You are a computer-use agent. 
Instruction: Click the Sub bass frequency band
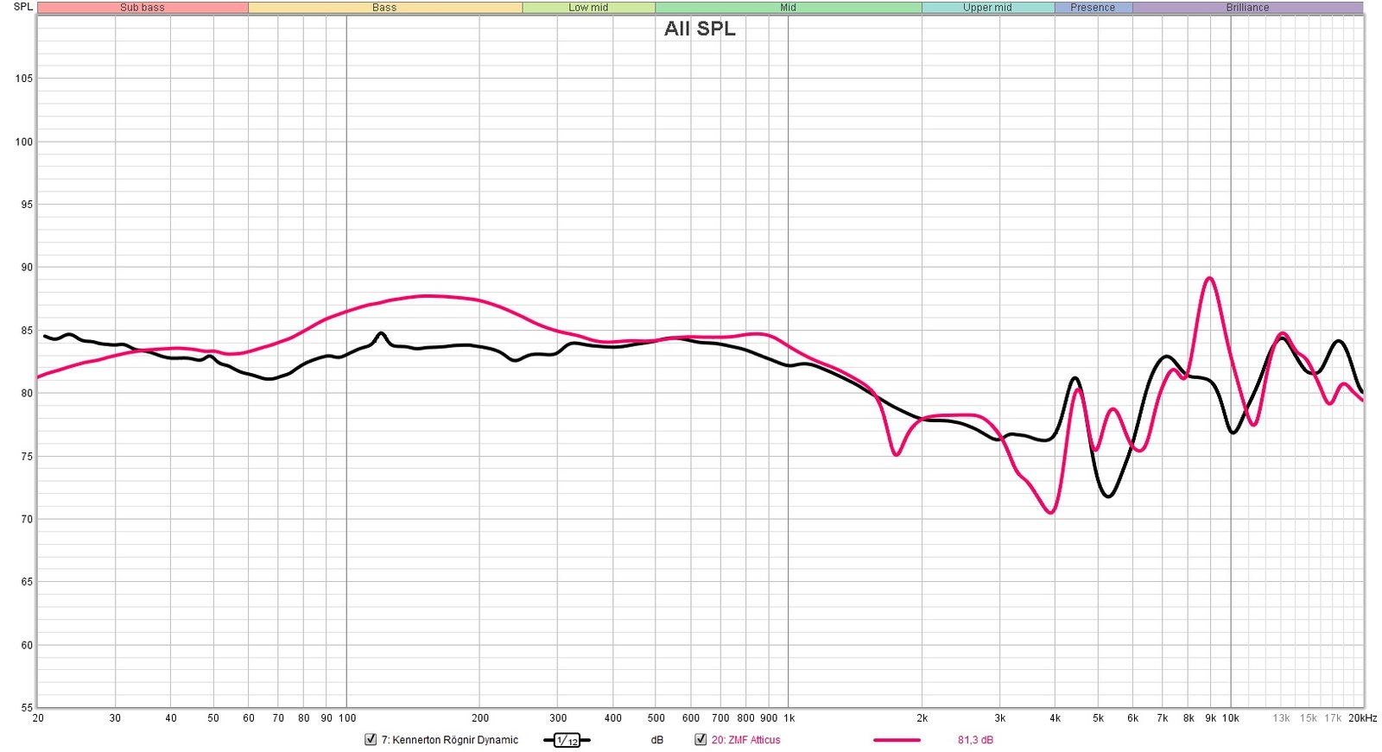click(x=143, y=8)
